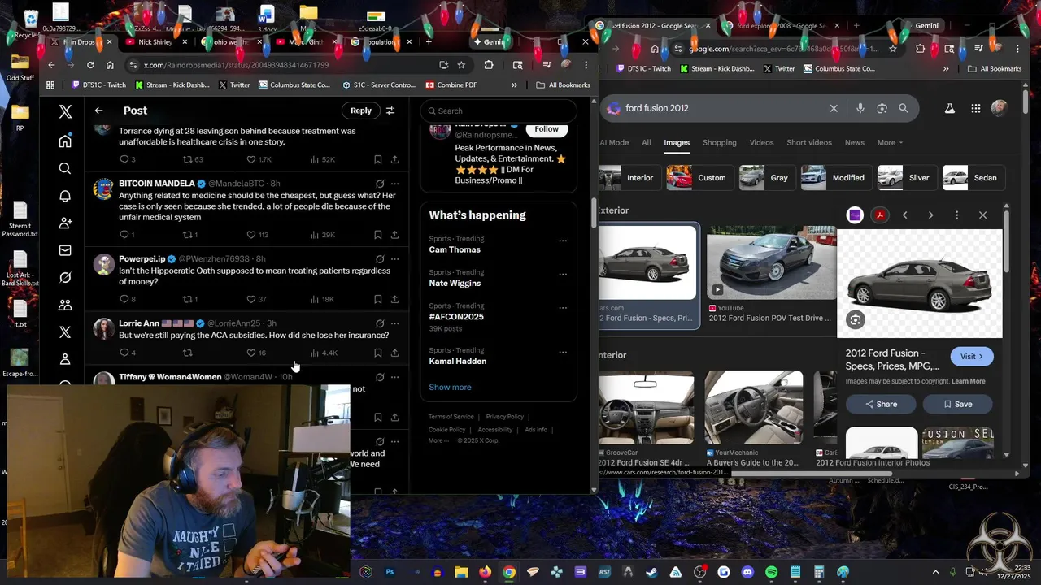Open X Notifications bell in sidebar

(65, 196)
